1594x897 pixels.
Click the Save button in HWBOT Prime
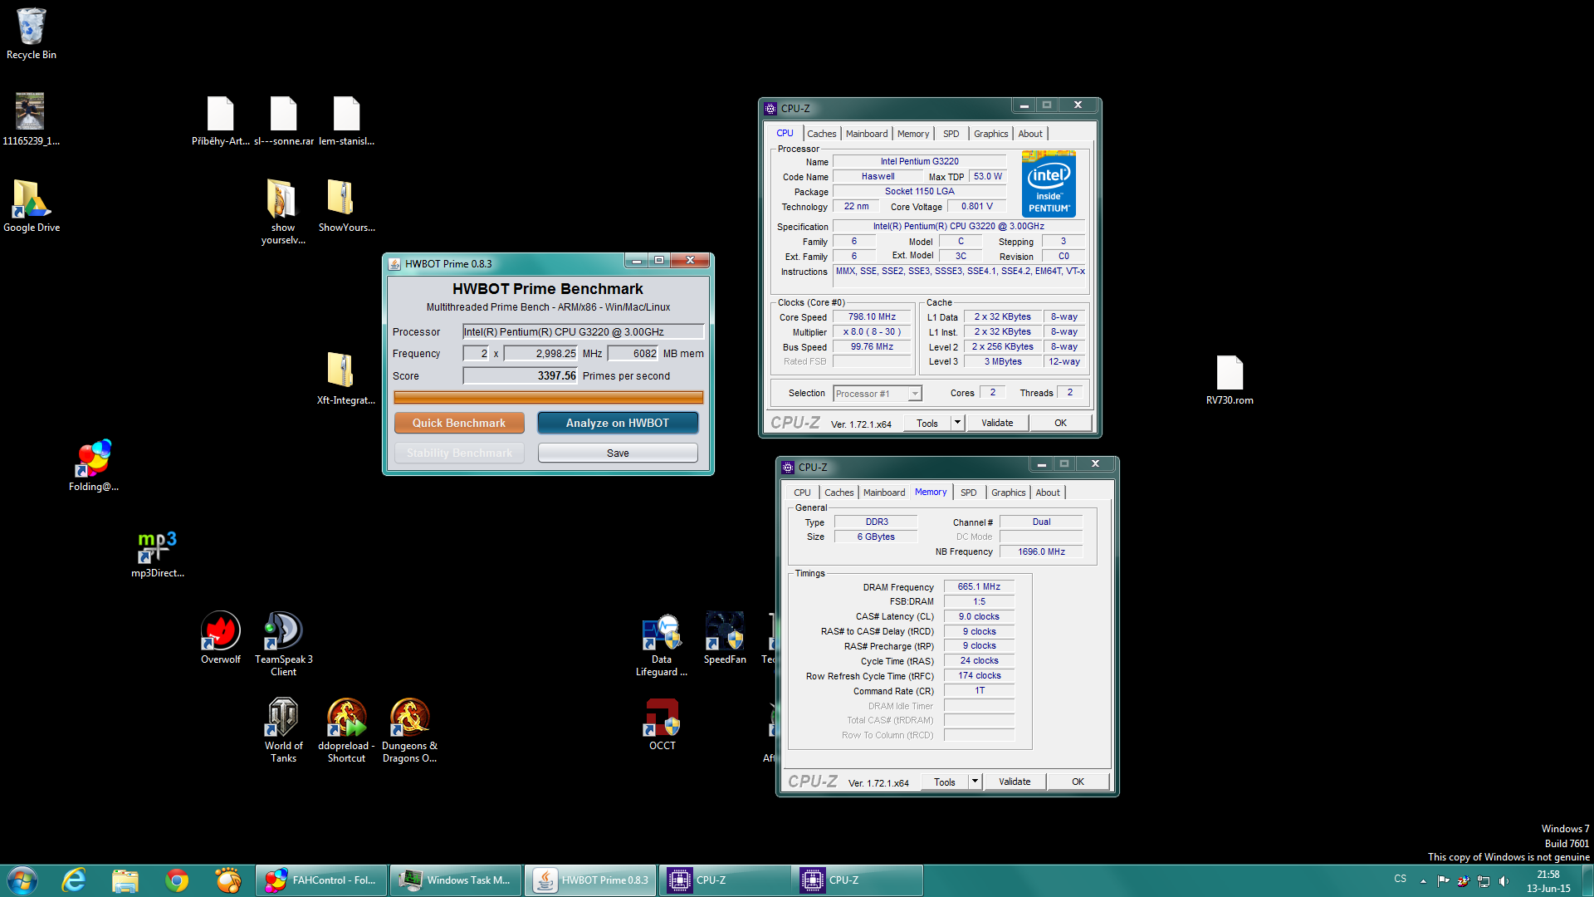coord(618,453)
